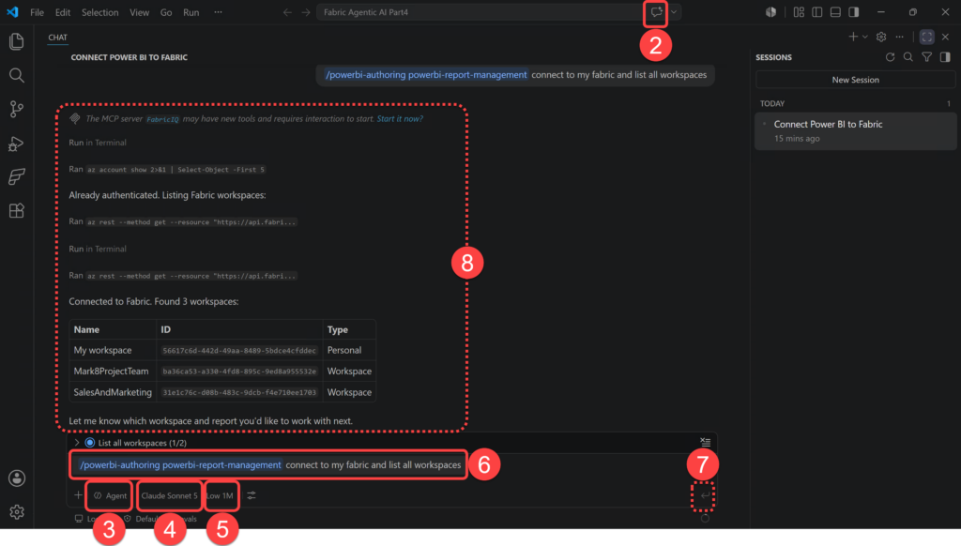The height and width of the screenshot is (546, 961).
Task: Start new chat with the plus icon
Action: tap(852, 37)
